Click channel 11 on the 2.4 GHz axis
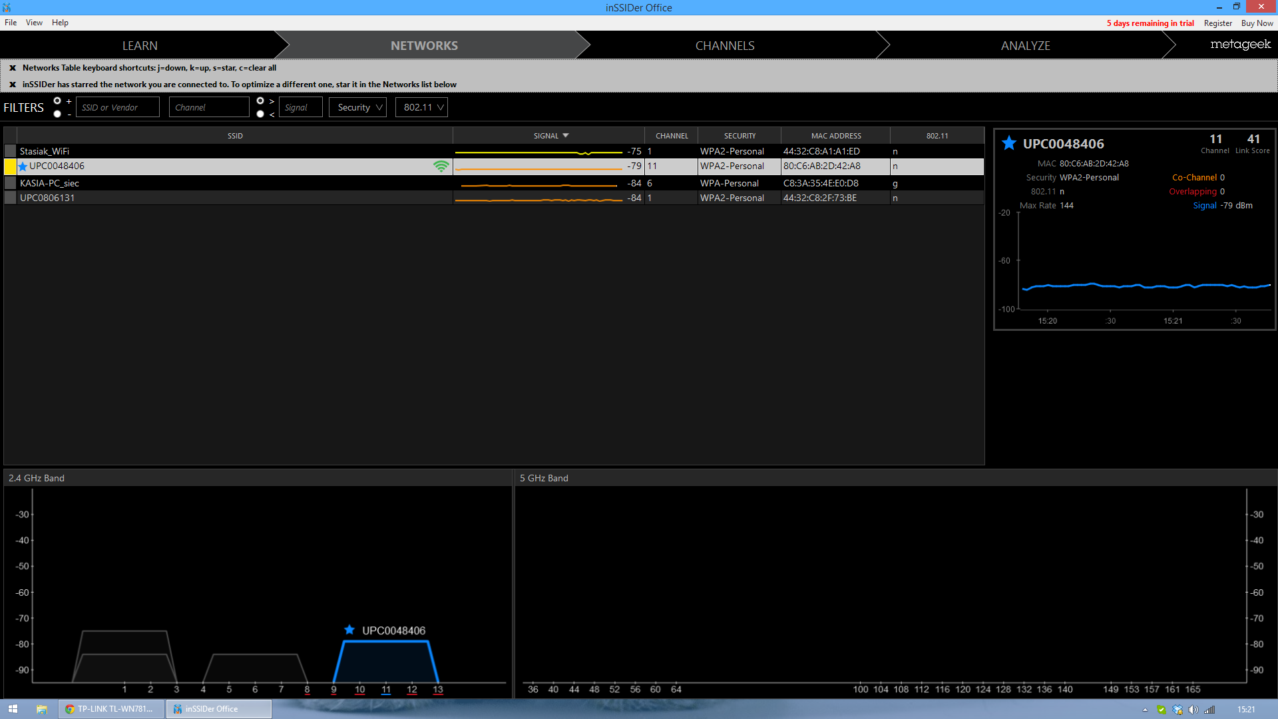The height and width of the screenshot is (719, 1278). pyautogui.click(x=386, y=689)
